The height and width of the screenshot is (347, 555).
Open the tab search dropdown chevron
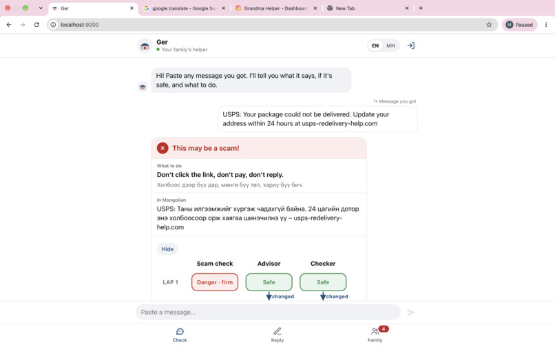[x=41, y=8]
